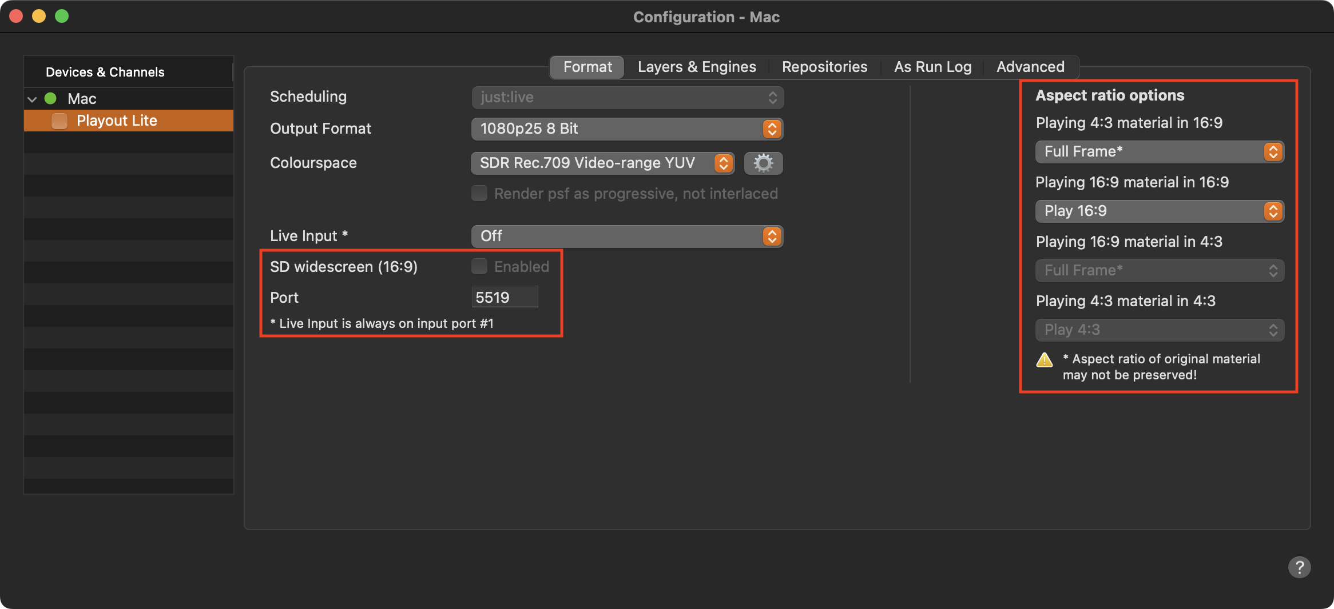Select the Playout Lite channel row
The image size is (1334, 609).
point(129,121)
